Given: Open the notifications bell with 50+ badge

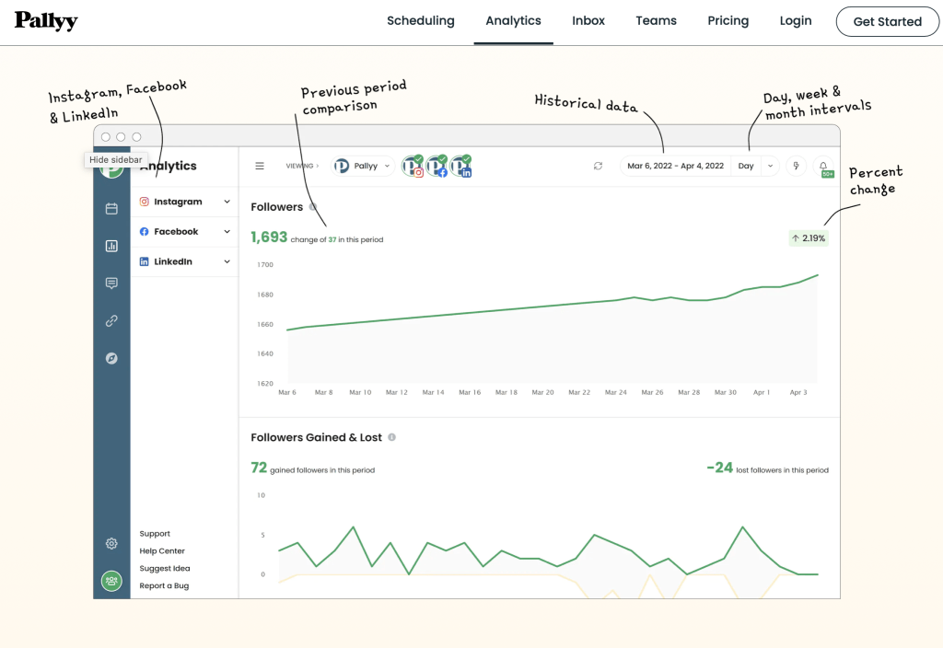Looking at the screenshot, I should pos(825,167).
